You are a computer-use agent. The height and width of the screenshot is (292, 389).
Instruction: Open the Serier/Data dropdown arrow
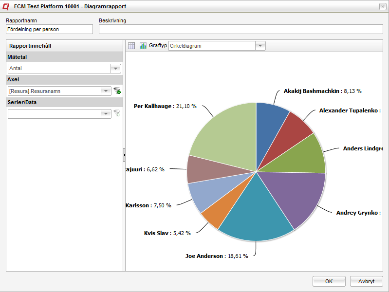pyautogui.click(x=106, y=114)
